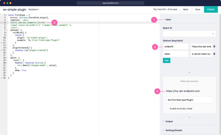Fold pluginCreated function at line 14
This screenshot has width=221, height=135.
pyautogui.click(x=7, y=48)
